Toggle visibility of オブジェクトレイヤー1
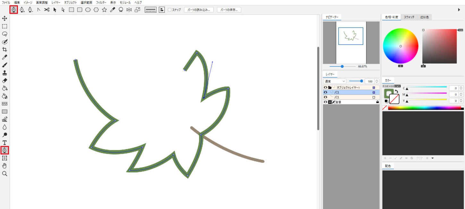The height and width of the screenshot is (209, 465). 325,87
